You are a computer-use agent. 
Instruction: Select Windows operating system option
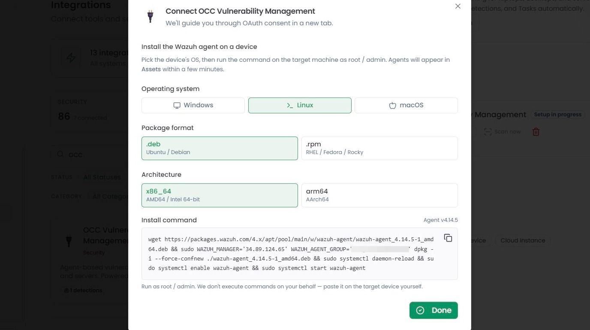click(x=193, y=105)
